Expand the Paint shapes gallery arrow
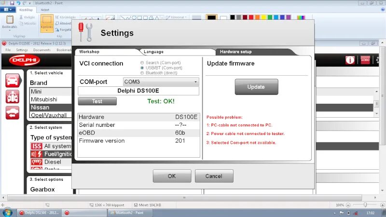 (x=162, y=18)
